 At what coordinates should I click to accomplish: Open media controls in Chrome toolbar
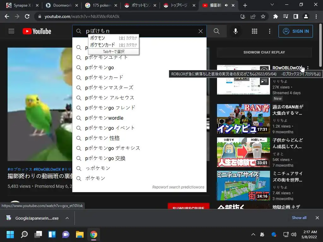click(x=285, y=16)
